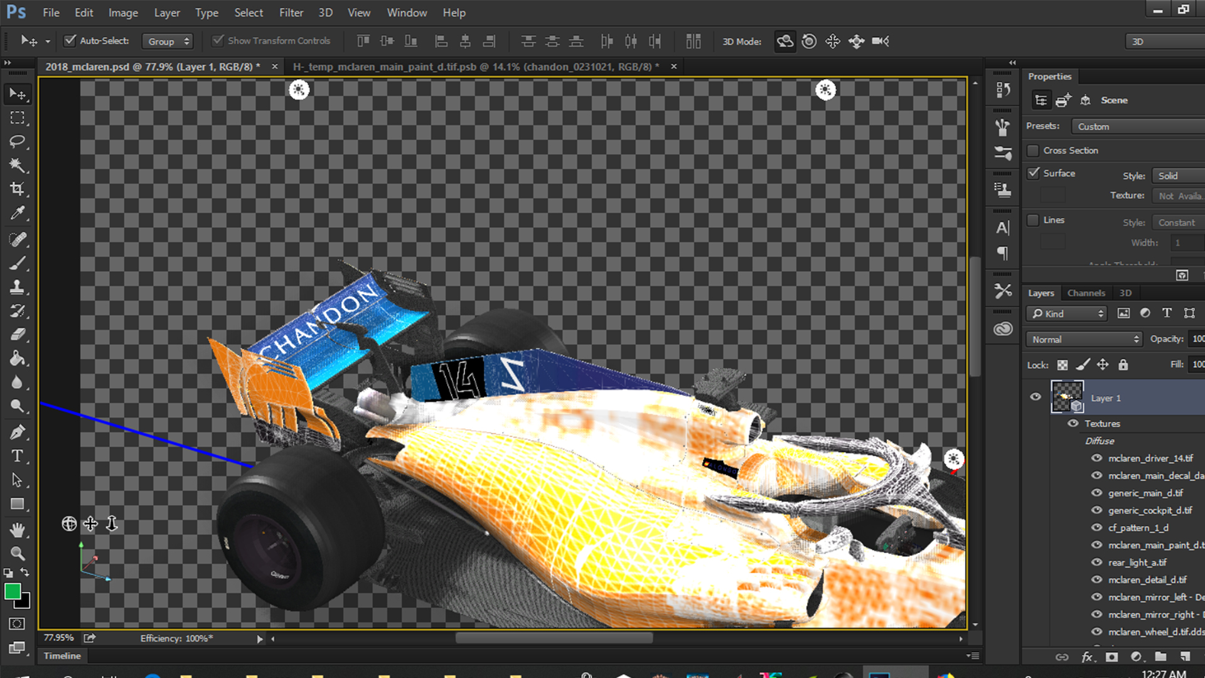The image size is (1205, 678).
Task: Open Move tool preset picker arrow
Action: coord(48,41)
